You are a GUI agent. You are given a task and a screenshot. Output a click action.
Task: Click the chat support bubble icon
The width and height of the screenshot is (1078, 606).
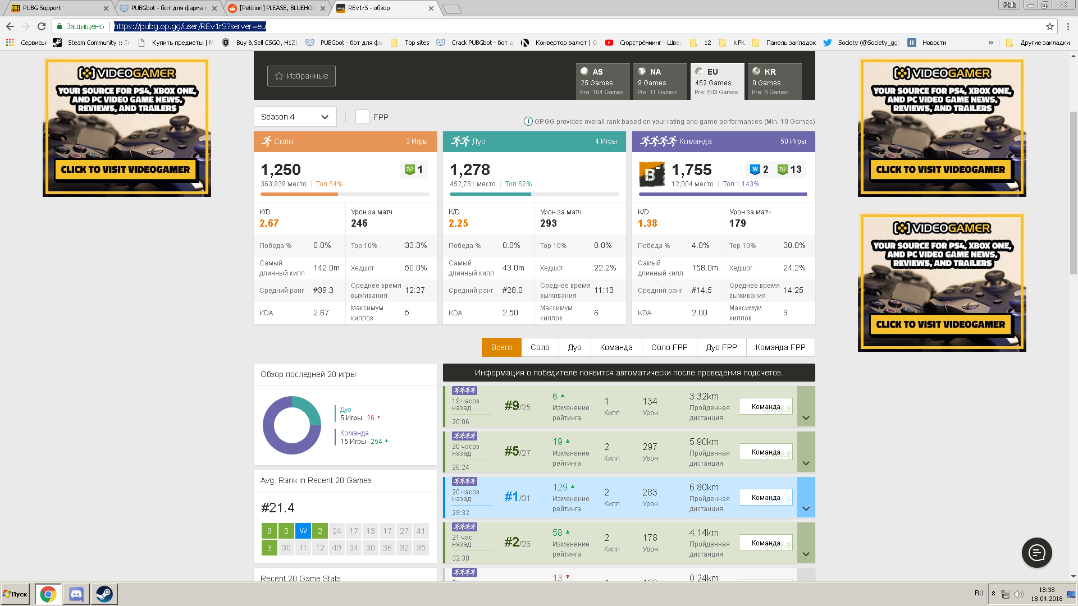point(1036,553)
